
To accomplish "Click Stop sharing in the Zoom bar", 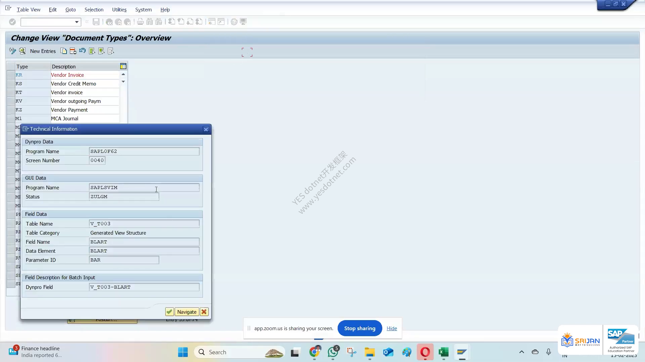I will tap(360, 328).
